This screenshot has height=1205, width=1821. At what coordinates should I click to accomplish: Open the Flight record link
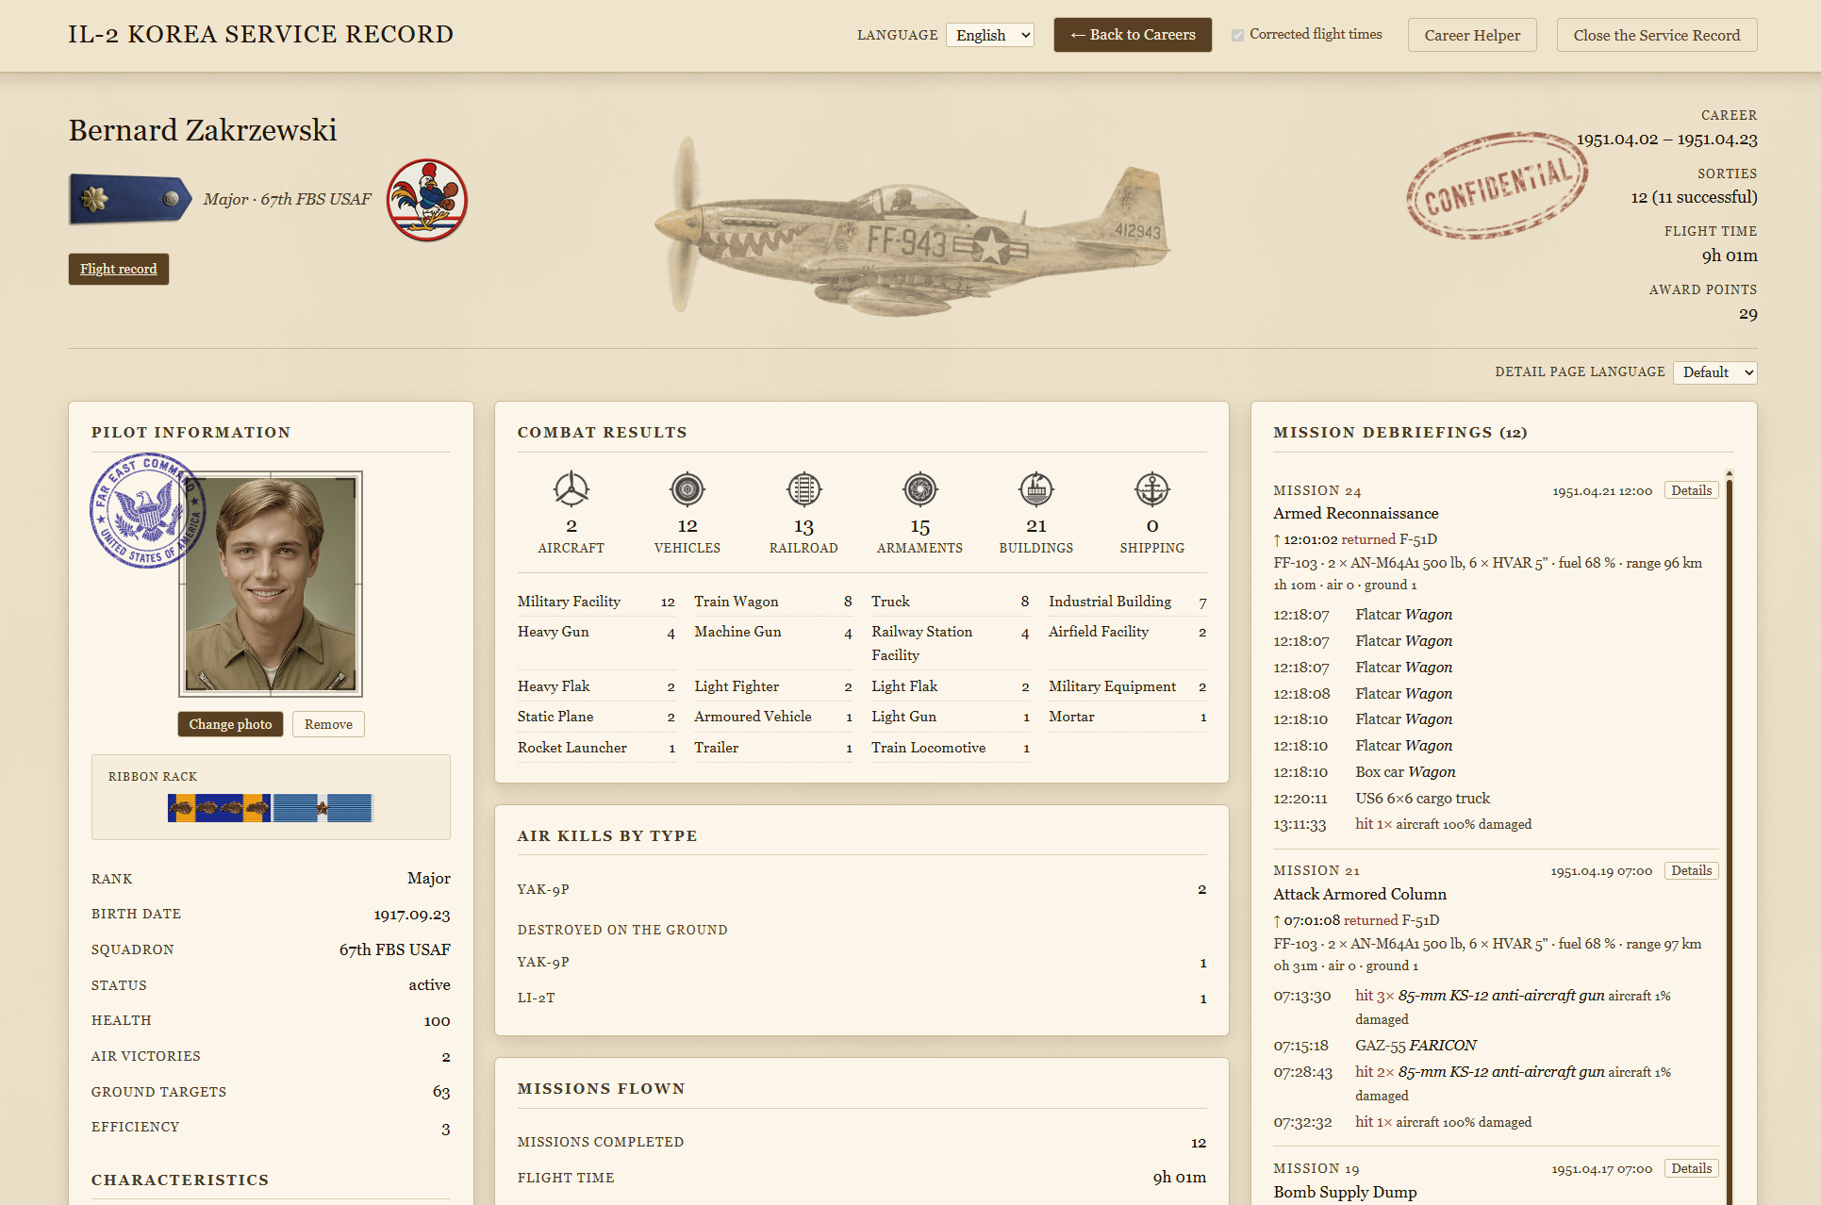tap(119, 269)
